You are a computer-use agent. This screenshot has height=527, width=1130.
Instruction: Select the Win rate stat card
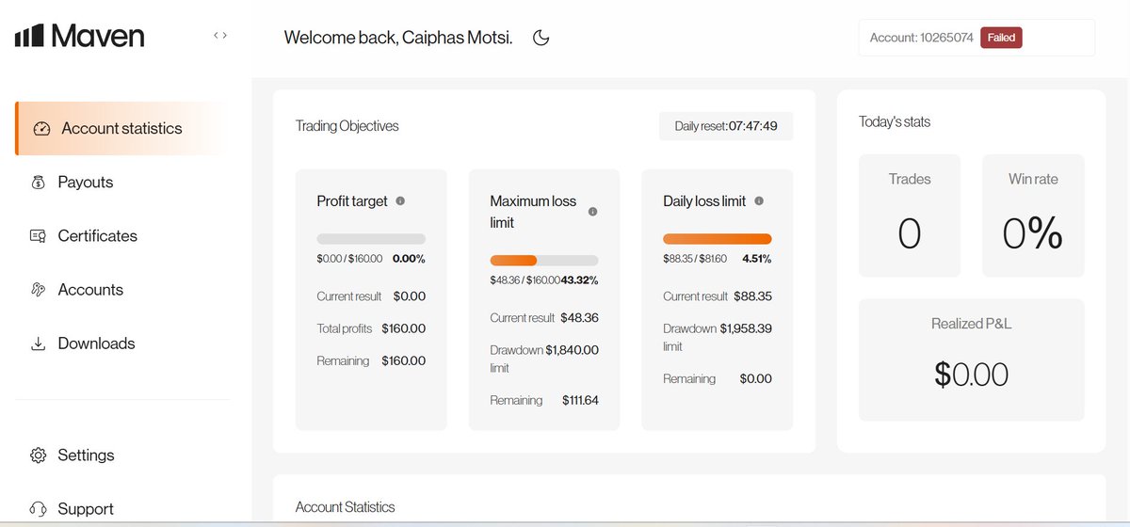point(1033,216)
